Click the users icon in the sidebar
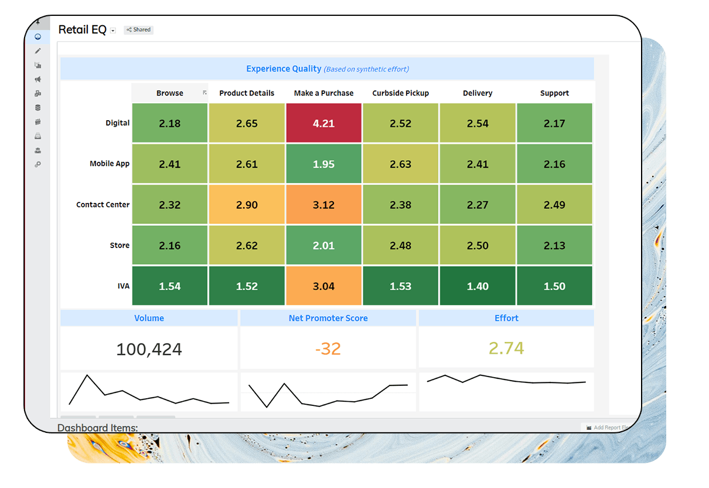Viewport: 709px width, 488px height. pyautogui.click(x=38, y=150)
